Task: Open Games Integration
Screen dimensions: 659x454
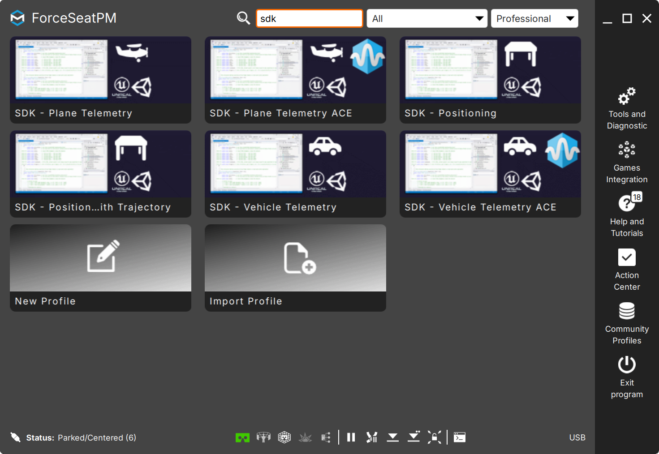Action: pos(627,163)
